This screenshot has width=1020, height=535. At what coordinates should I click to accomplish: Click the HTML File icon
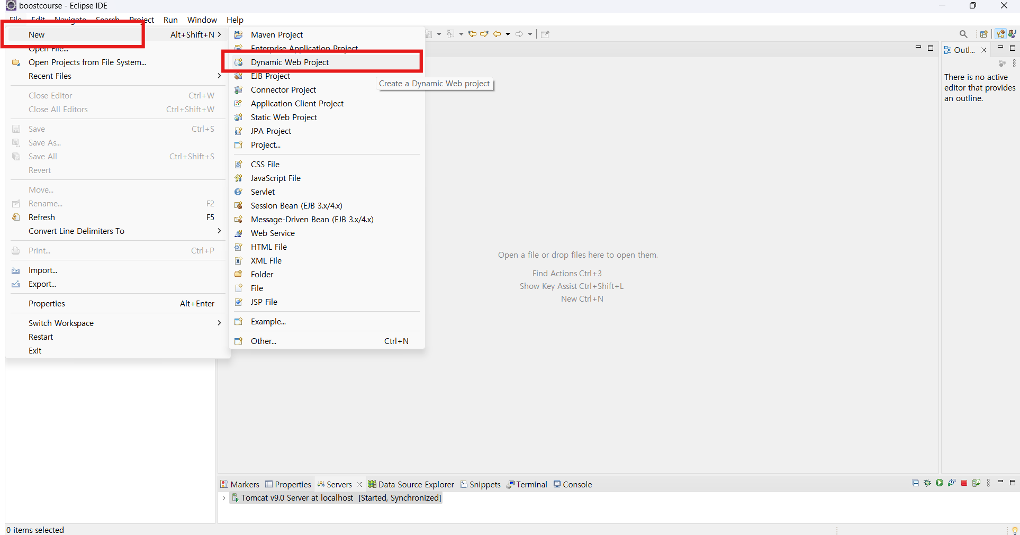(239, 247)
